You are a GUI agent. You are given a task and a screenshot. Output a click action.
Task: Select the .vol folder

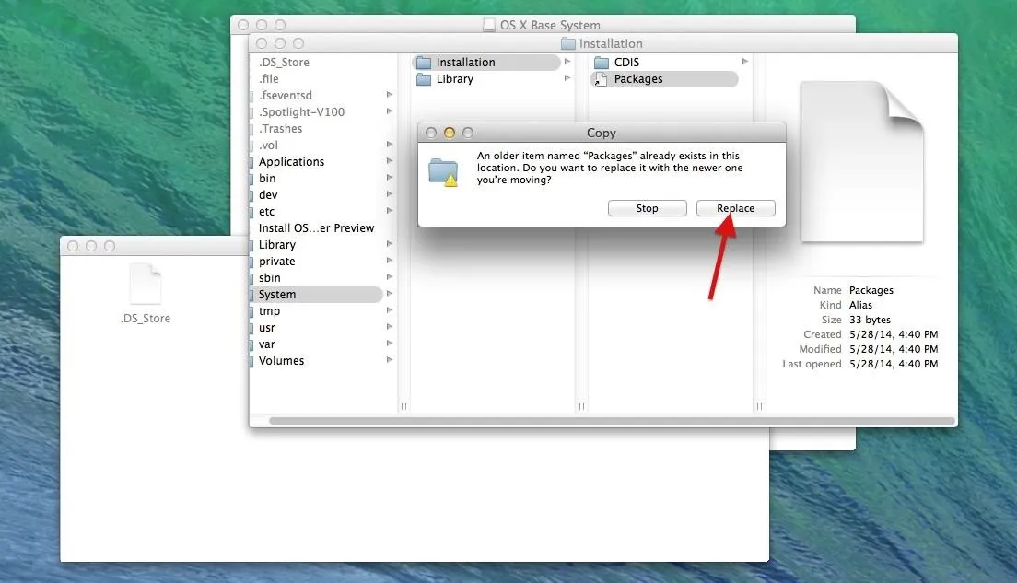(x=268, y=146)
